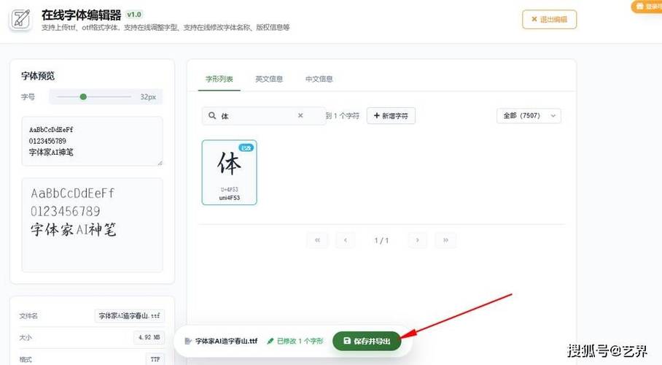Go to the next page of glyphs
Image resolution: width=662 pixels, height=365 pixels.
pyautogui.click(x=418, y=240)
